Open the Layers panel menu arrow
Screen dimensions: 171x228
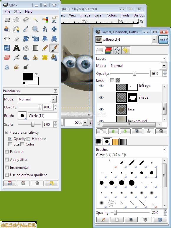[x=164, y=58]
